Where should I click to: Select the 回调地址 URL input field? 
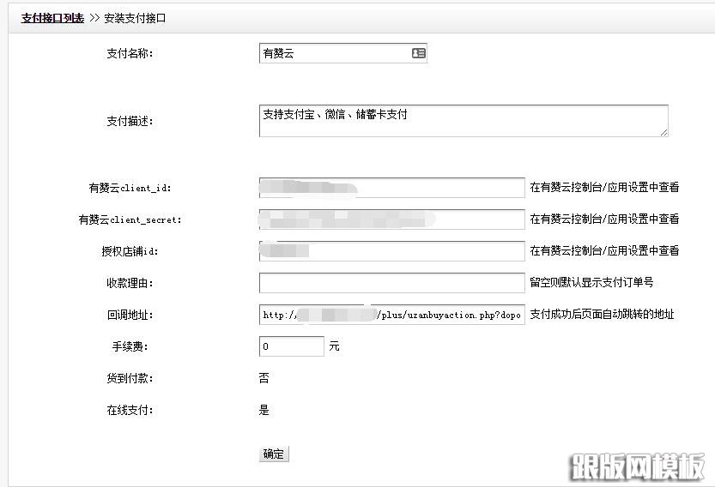click(391, 315)
